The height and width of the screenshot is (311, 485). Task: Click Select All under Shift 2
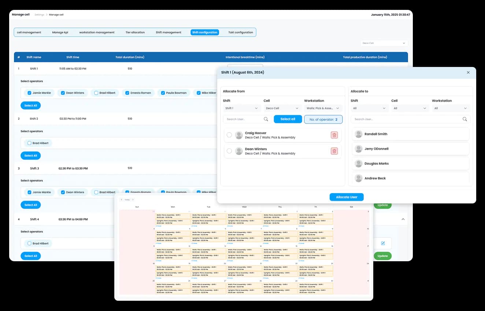(30, 155)
